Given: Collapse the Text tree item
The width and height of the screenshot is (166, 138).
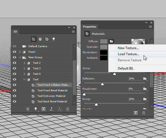Looking at the screenshot, I should pos(24,79).
